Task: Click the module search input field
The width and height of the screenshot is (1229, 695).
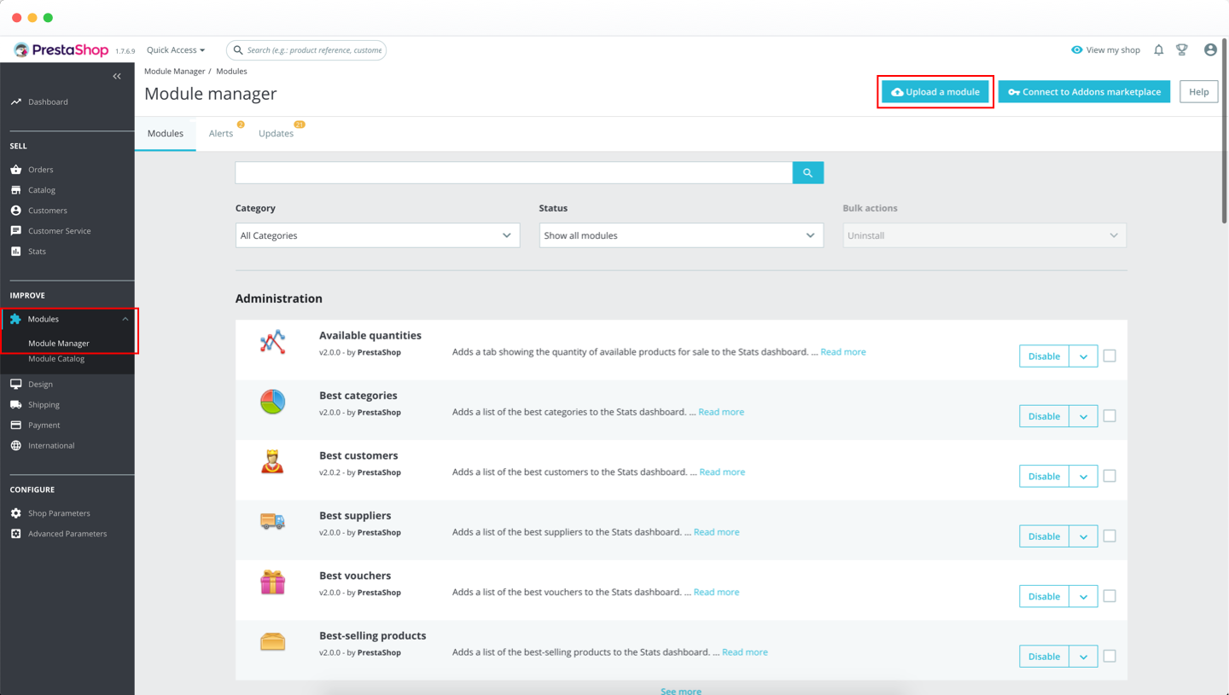Action: tap(514, 173)
